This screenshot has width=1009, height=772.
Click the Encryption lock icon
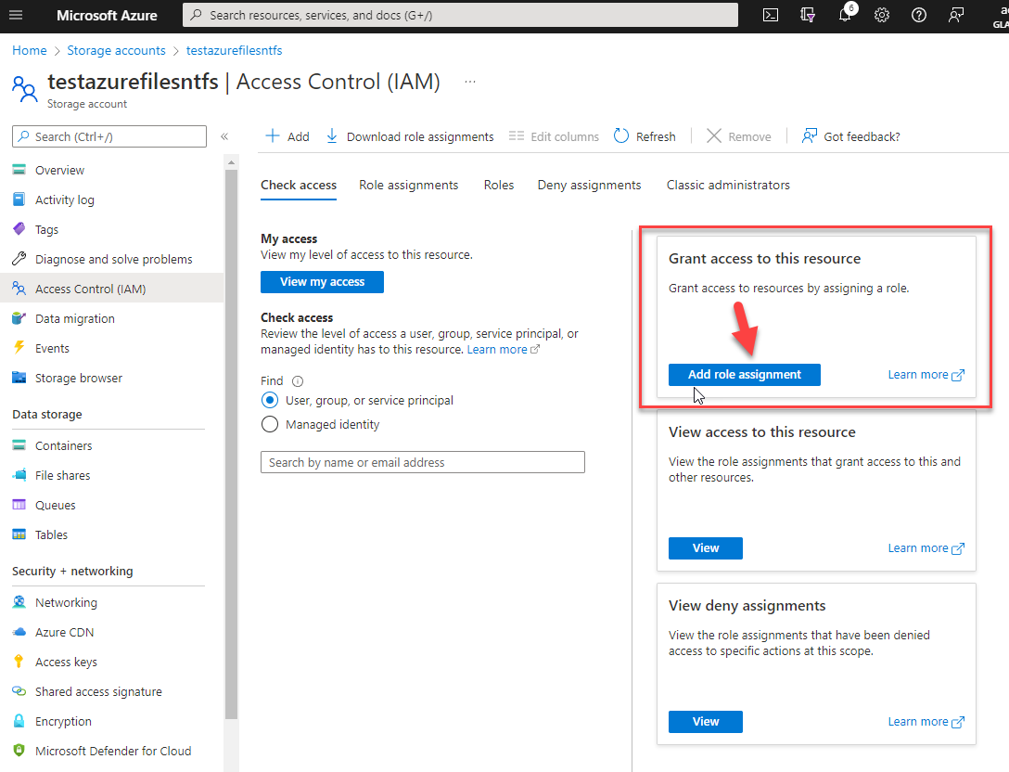point(19,720)
